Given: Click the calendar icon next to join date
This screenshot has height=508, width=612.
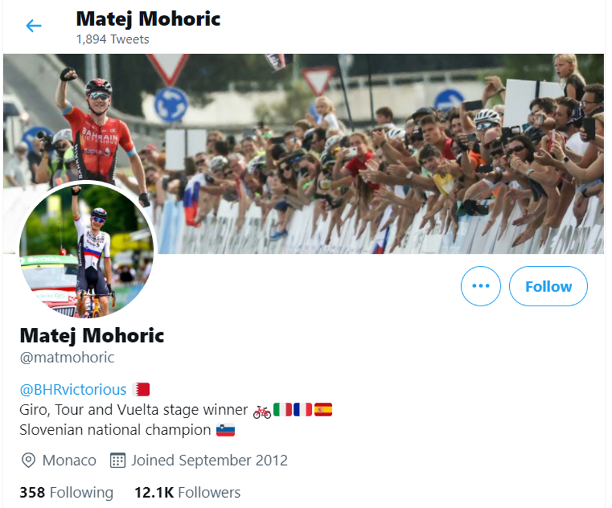Looking at the screenshot, I should pyautogui.click(x=119, y=461).
